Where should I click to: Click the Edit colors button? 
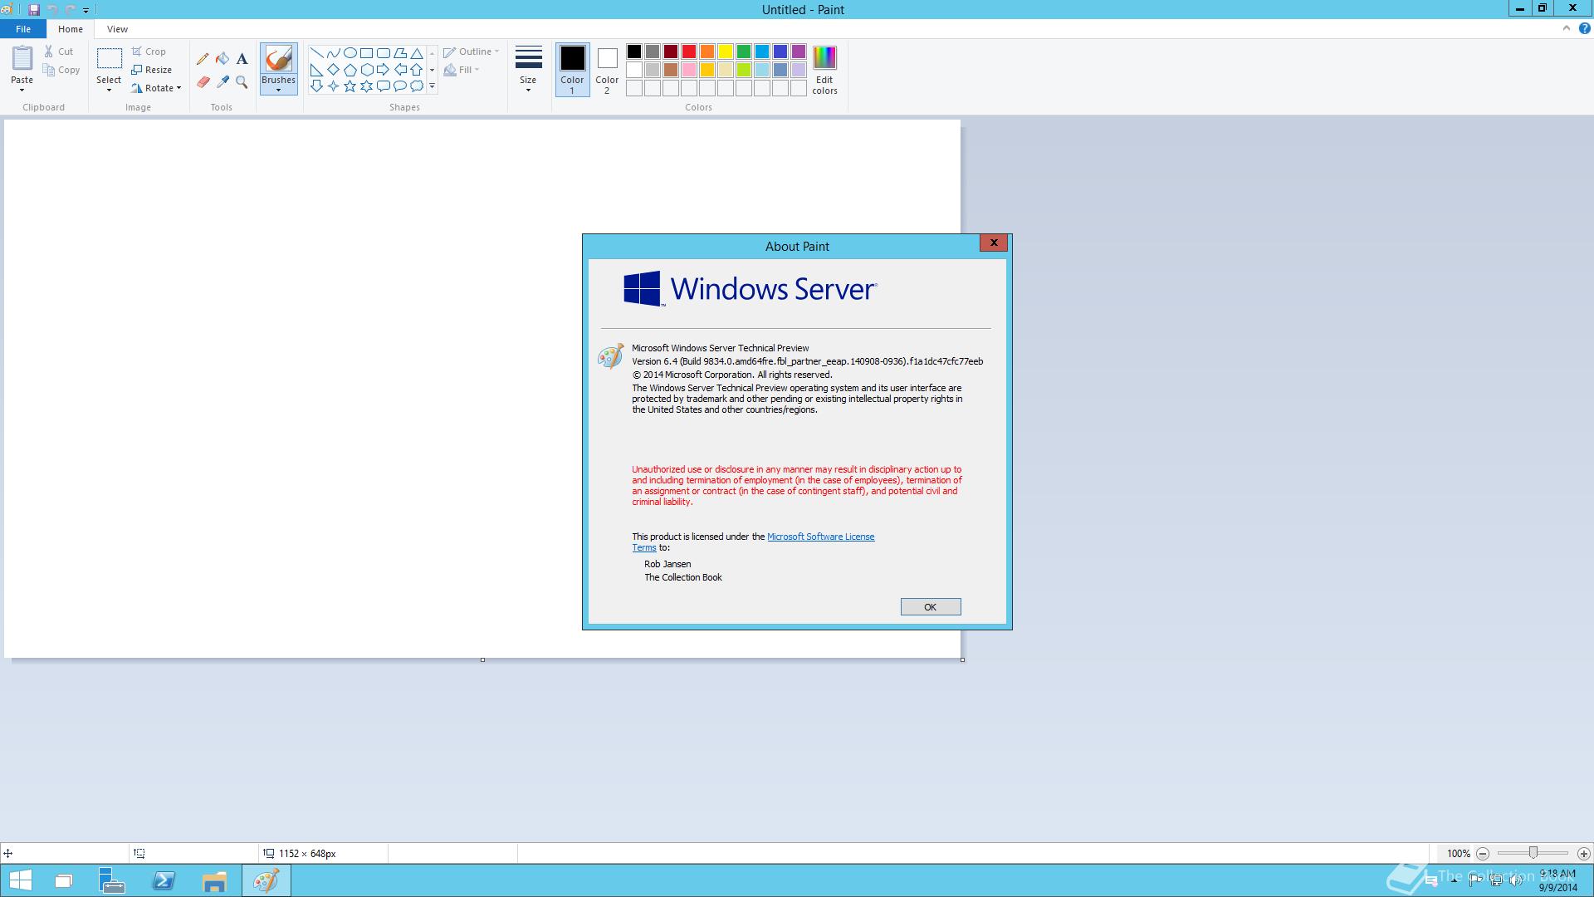point(824,70)
